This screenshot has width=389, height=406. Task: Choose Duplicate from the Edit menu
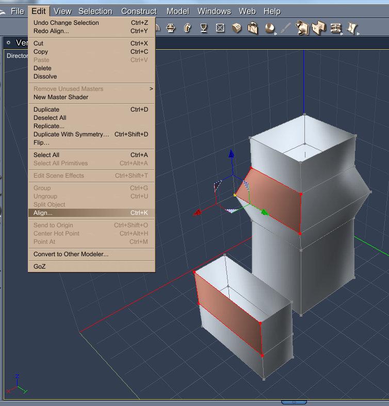(91, 110)
